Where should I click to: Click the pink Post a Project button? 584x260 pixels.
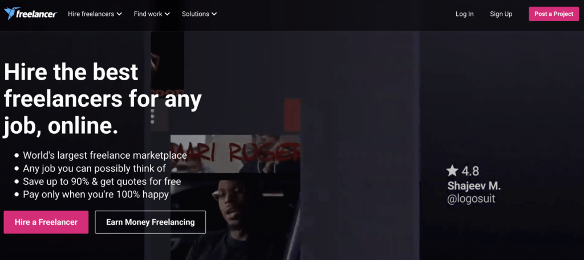(554, 14)
